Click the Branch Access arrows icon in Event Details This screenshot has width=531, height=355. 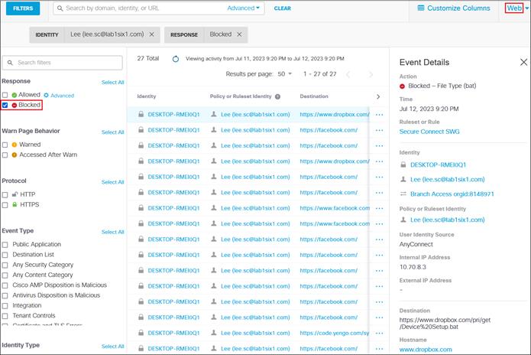pos(403,194)
